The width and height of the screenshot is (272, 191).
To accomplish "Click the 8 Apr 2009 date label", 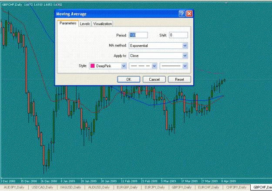I will click(x=228, y=181).
